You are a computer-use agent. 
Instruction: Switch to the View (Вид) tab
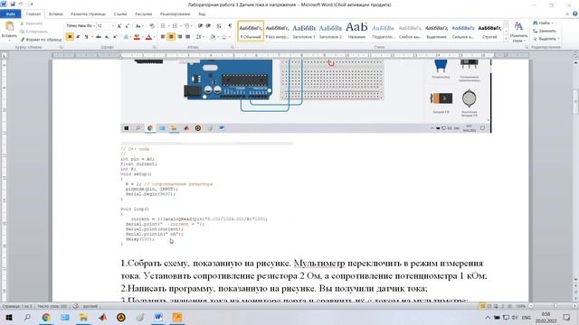tap(202, 14)
